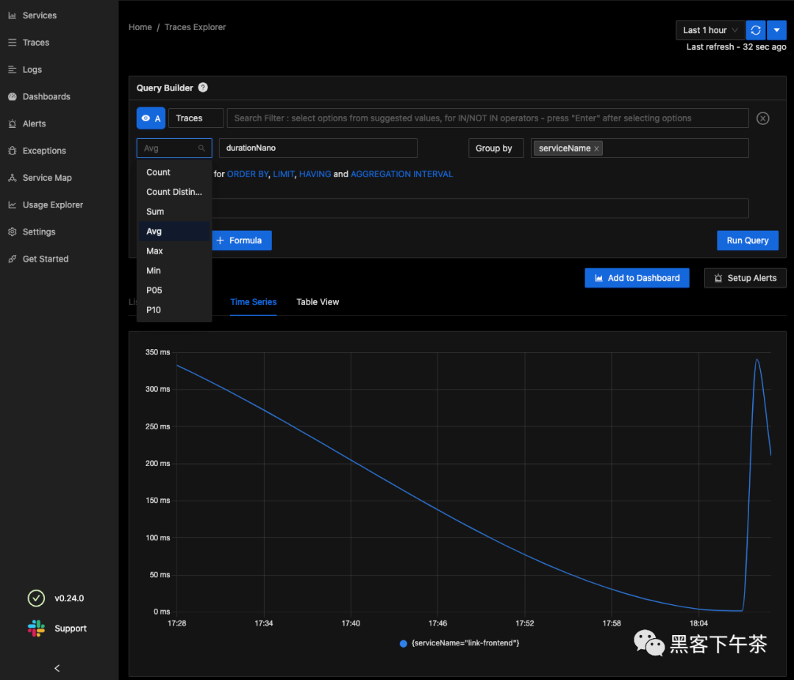Open Slack Support icon
Screen dimensions: 794x680
pos(36,629)
